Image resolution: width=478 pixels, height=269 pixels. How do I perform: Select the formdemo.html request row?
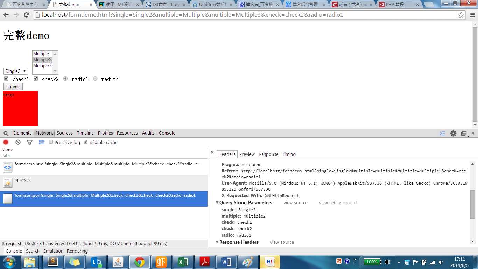[104, 167]
